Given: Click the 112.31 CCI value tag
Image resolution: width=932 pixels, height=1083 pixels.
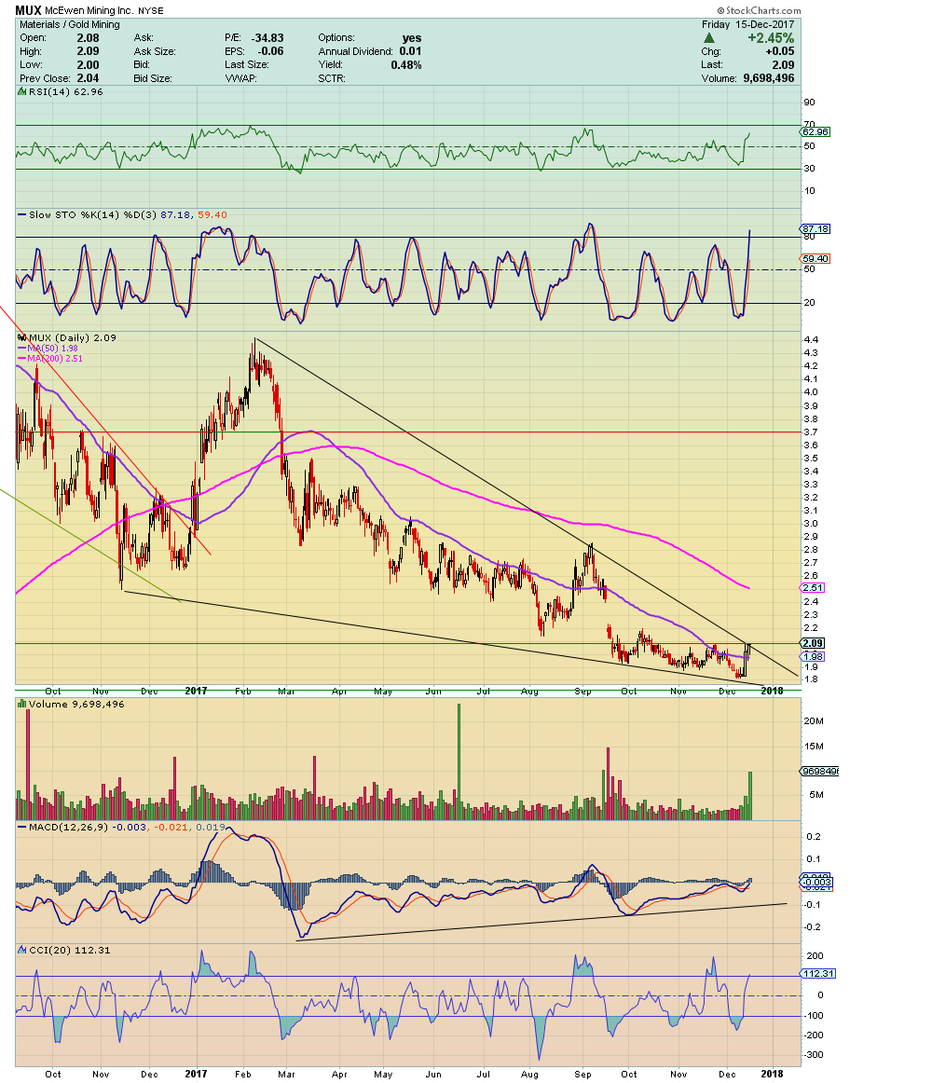Looking at the screenshot, I should click(x=818, y=973).
